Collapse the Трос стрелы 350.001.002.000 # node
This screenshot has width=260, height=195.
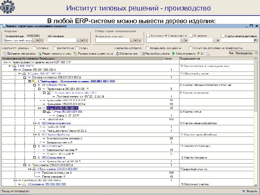coord(25,165)
